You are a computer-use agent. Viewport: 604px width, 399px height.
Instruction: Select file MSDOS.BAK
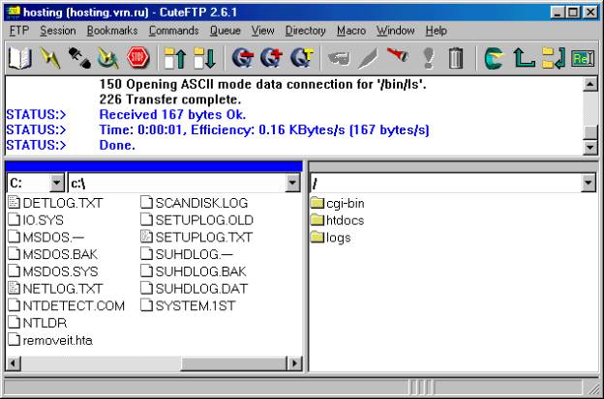click(x=53, y=254)
